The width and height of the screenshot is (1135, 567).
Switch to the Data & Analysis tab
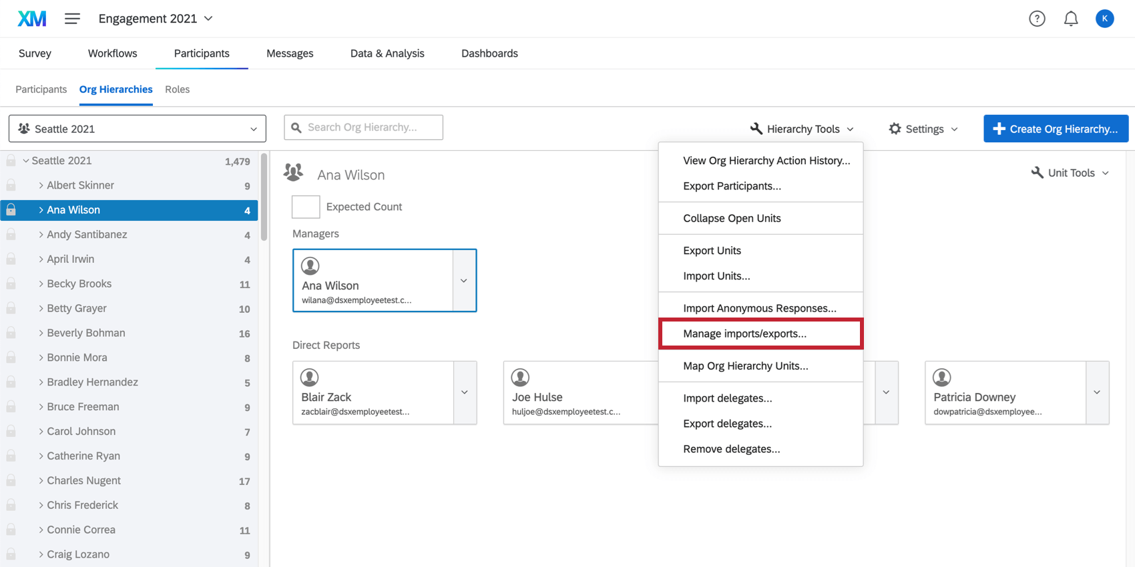tap(387, 53)
